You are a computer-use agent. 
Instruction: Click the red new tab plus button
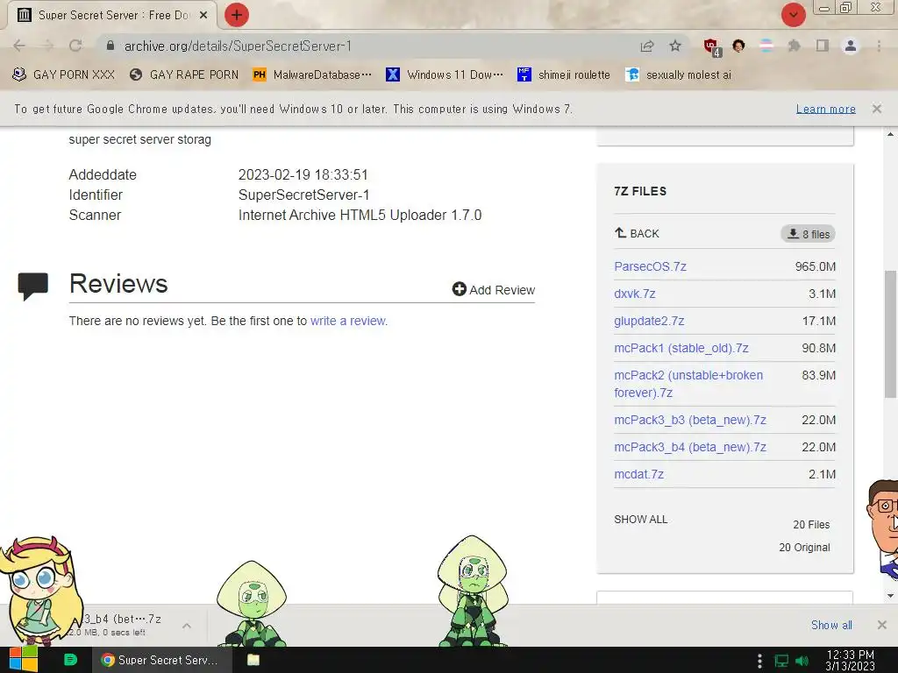pos(237,15)
